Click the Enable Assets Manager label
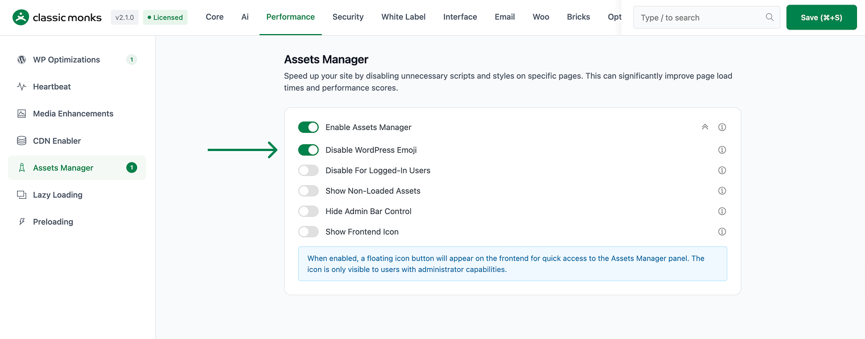 [368, 127]
